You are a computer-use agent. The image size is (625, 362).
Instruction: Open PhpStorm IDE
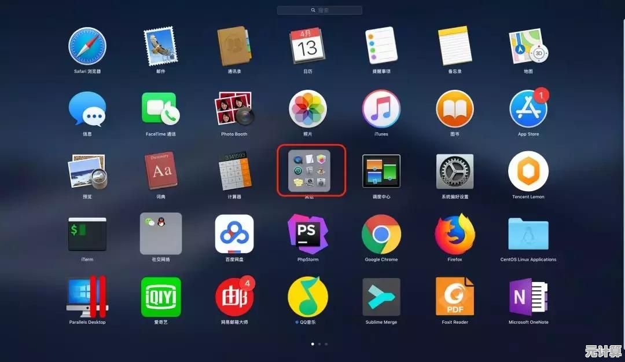point(307,234)
